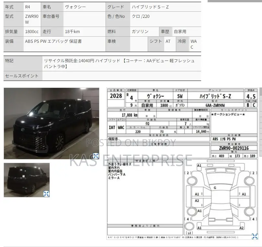
Task: Select the shift value AT
Action: [x=168, y=41]
